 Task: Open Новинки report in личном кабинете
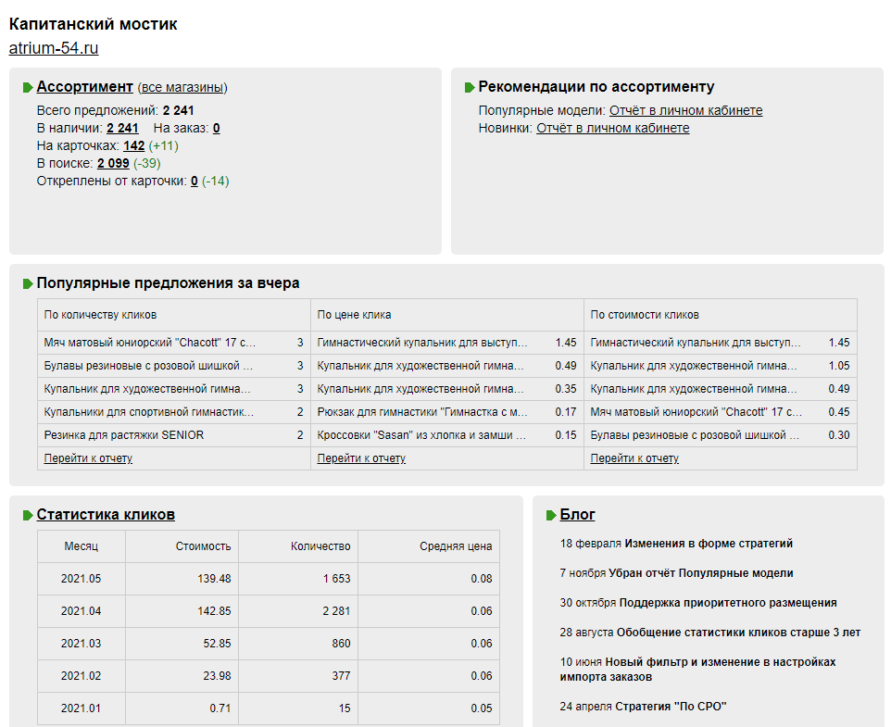(612, 129)
